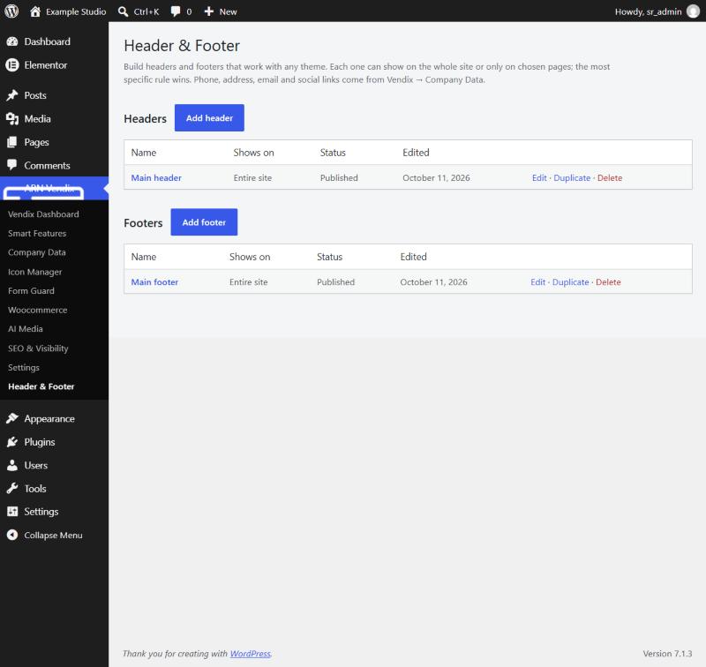Click the search magnifier icon
This screenshot has width=706, height=667.
point(123,11)
